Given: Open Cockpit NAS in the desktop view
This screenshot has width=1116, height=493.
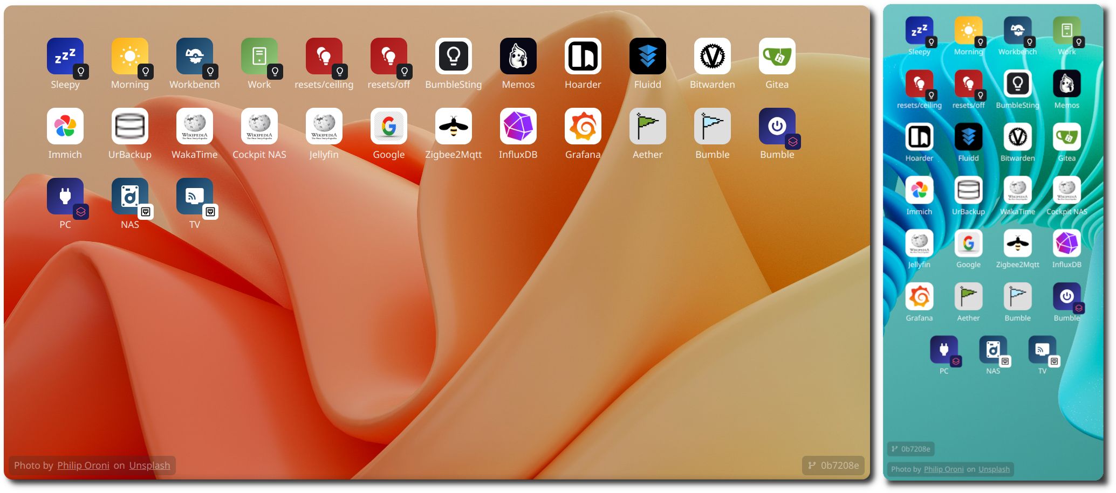Looking at the screenshot, I should (259, 126).
